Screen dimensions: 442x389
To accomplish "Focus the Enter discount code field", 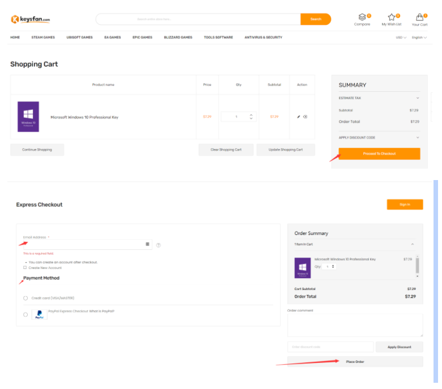I will click(331, 347).
